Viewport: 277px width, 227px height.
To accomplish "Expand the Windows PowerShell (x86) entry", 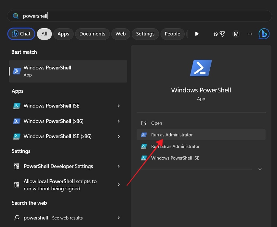I will 118,121.
